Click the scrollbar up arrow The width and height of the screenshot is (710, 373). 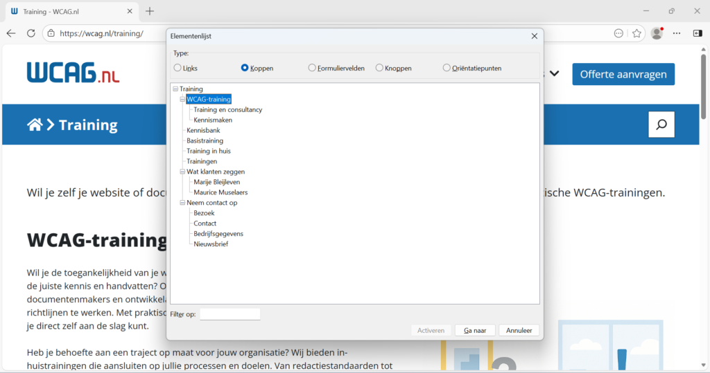point(703,49)
